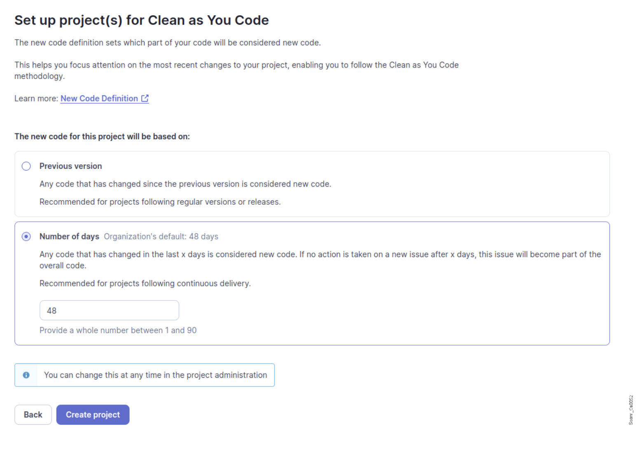Screen dimensions: 642x454
Task: Click the bold Number of days label
Action: click(69, 236)
